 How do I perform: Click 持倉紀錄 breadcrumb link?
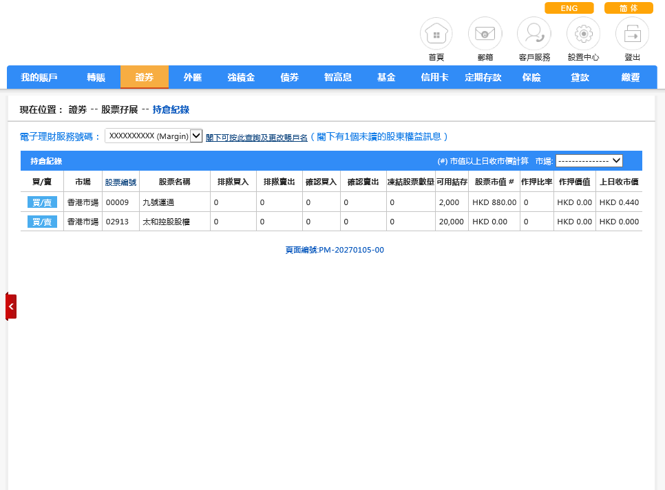click(171, 109)
